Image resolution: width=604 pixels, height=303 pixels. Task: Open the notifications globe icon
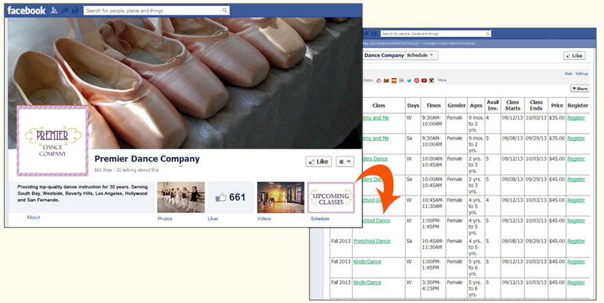[x=74, y=10]
